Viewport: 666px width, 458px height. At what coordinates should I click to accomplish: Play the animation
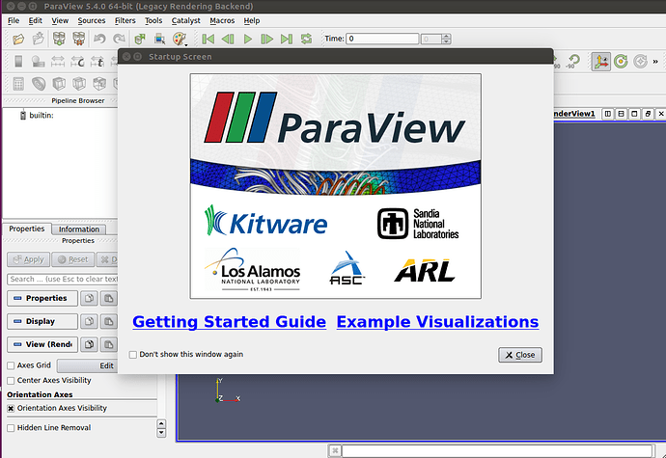[x=248, y=40]
